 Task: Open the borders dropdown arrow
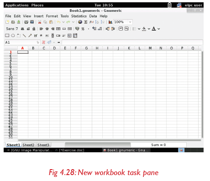pyautogui.click(x=139, y=29)
